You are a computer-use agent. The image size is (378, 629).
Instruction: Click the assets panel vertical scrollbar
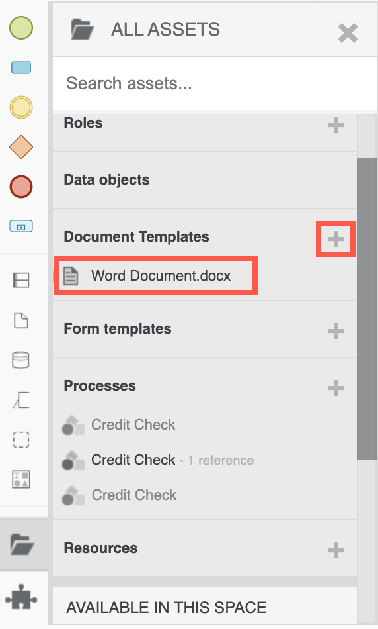367,309
